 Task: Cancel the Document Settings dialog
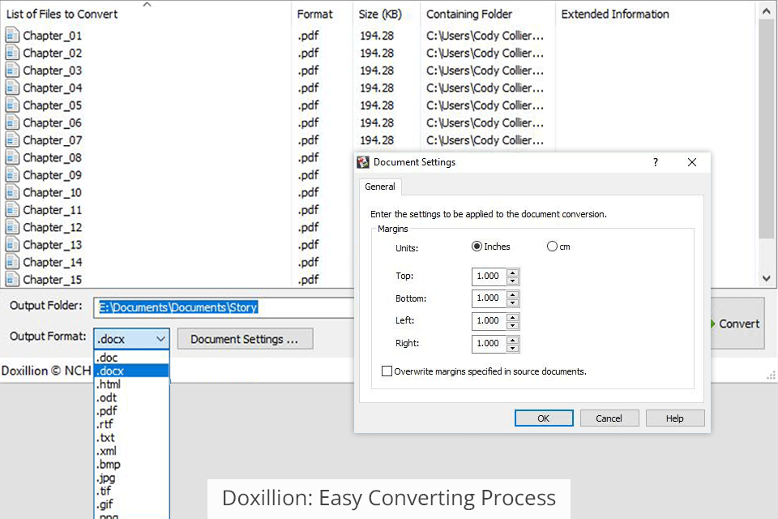pyautogui.click(x=609, y=418)
